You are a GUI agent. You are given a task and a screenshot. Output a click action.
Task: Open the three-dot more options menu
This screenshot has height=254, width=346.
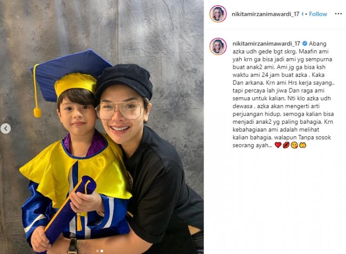tap(338, 14)
